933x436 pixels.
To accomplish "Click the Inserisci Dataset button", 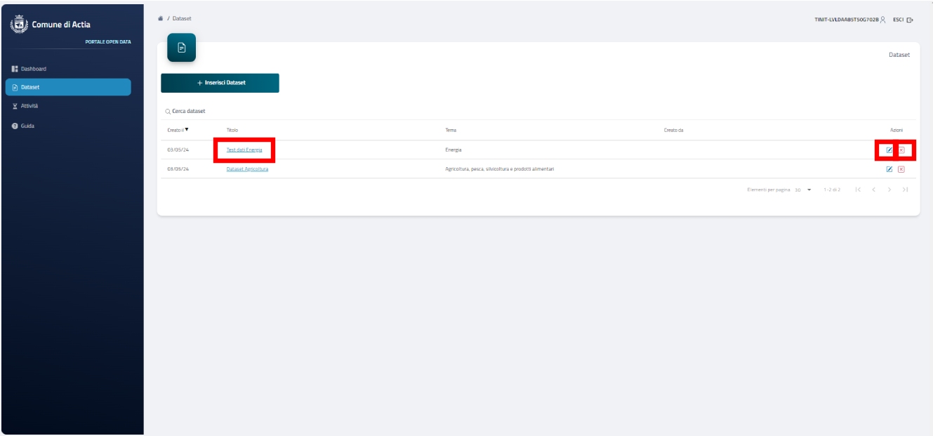I will (220, 83).
